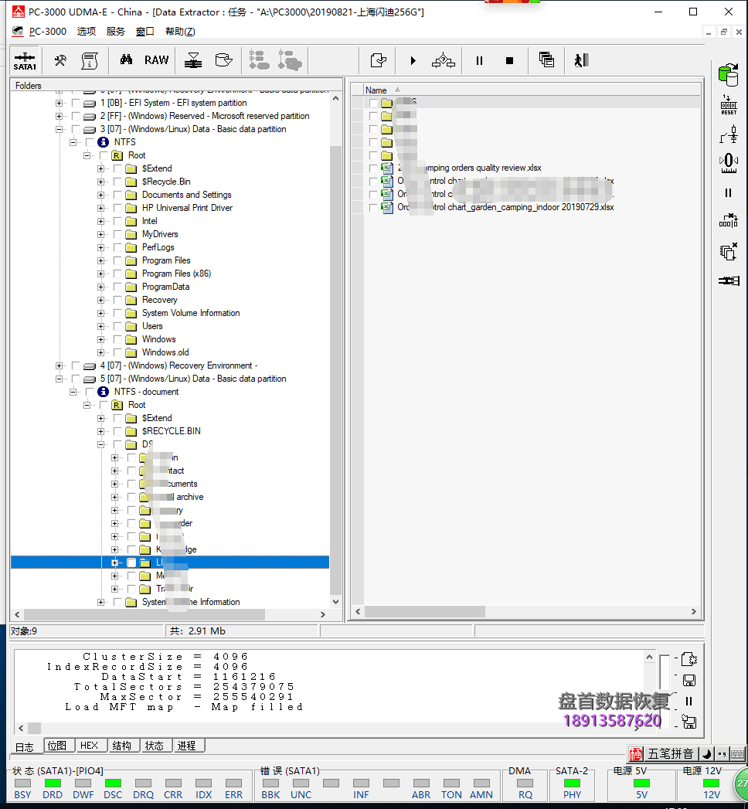
Task: Select the System Volume Information folder under partition 3
Action: [191, 313]
